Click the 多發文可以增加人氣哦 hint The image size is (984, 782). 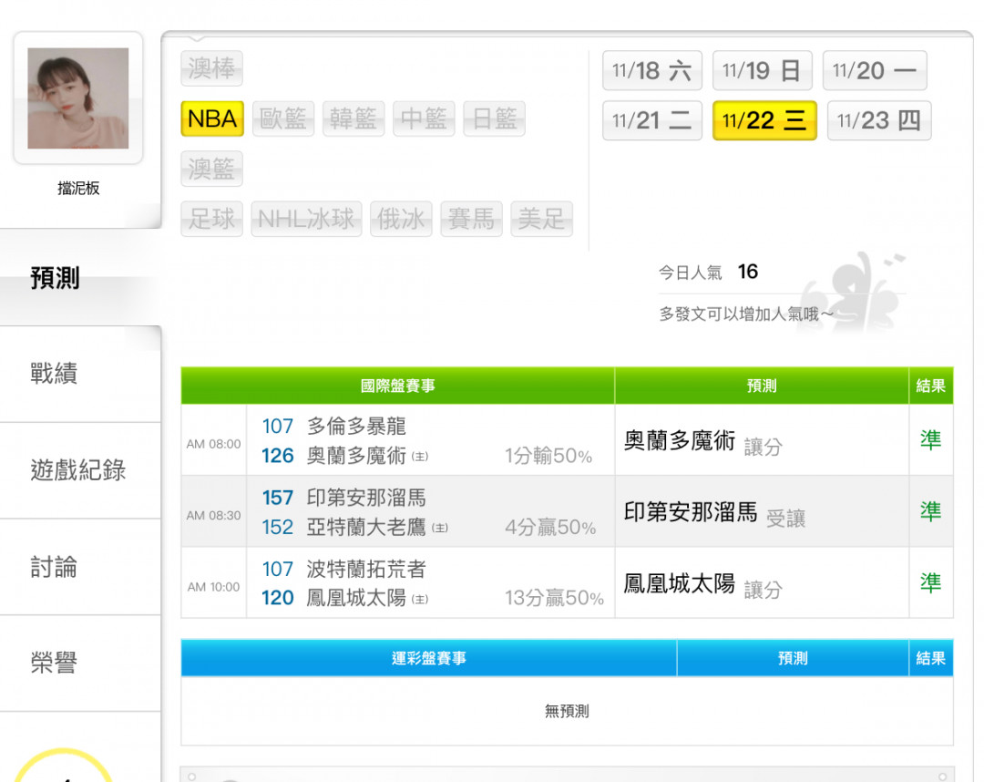point(745,314)
